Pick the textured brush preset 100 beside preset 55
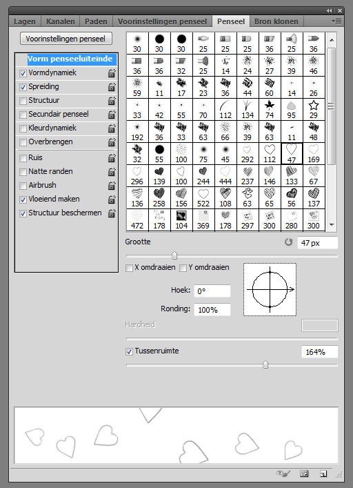The image size is (353, 488). (x=181, y=154)
